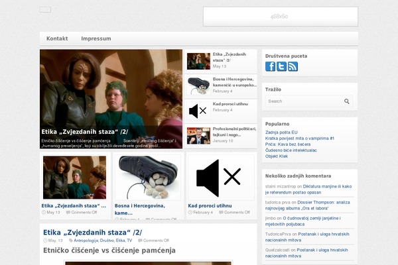Image resolution: width=398 pixels, height=265 pixels.
Task: Open the Etika category tag
Action: pos(120,240)
